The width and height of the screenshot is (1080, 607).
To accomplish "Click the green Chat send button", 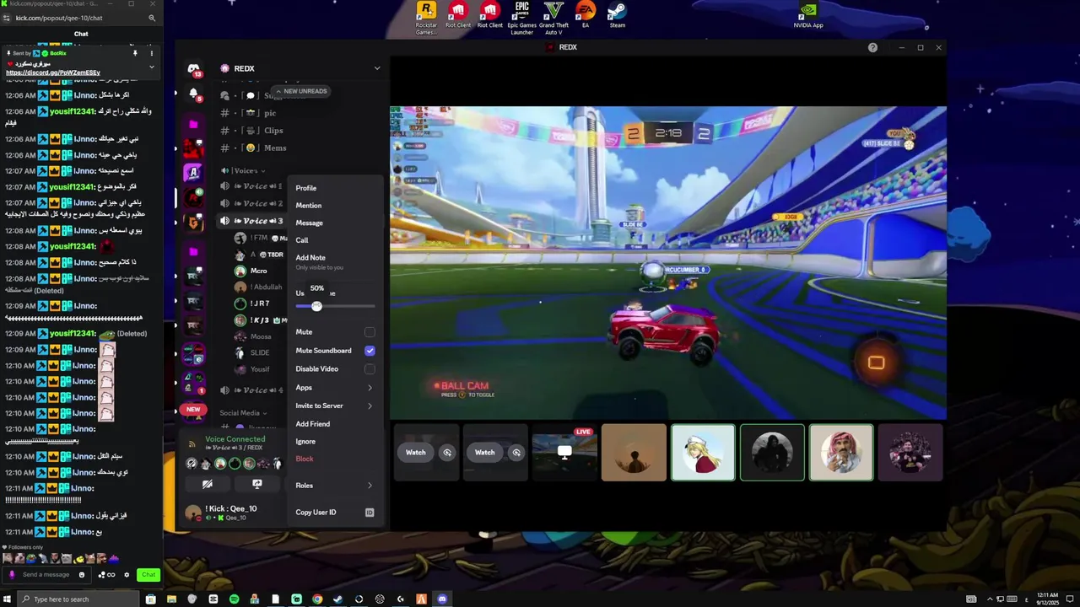I will (148, 575).
